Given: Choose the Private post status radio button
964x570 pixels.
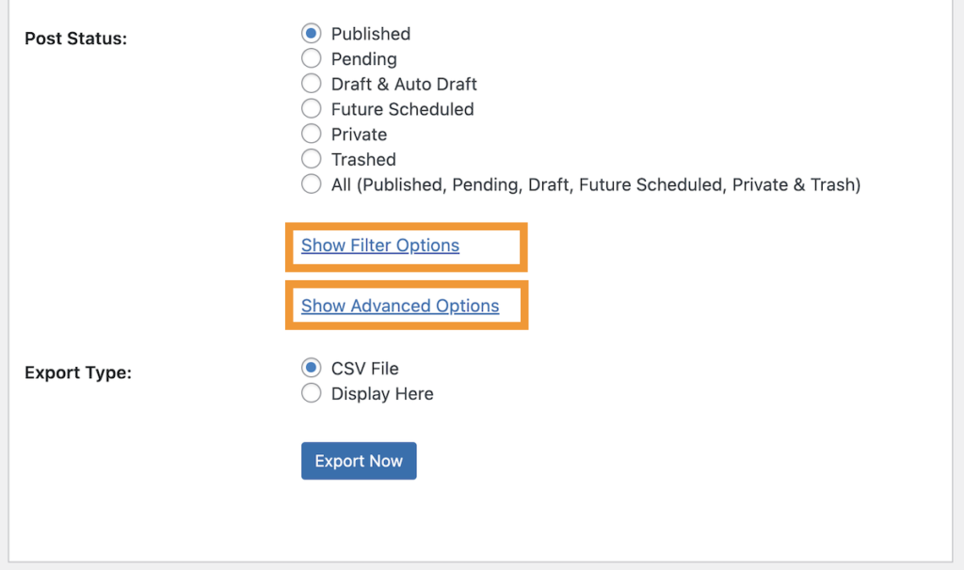Looking at the screenshot, I should 311,135.
